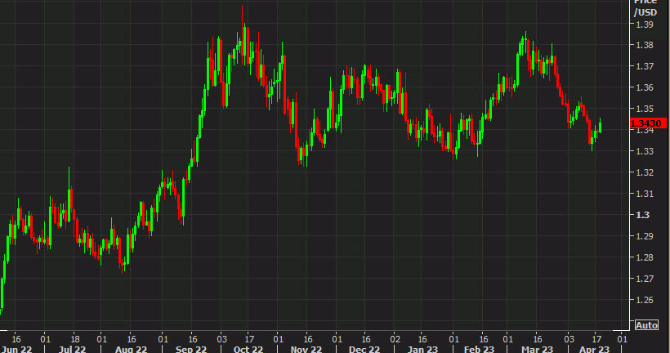The width and height of the screenshot is (670, 353).
Task: Click the /USD price axis header
Action: [645, 12]
